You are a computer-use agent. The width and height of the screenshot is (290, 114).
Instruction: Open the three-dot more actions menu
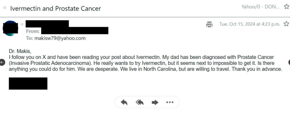[x=170, y=102]
